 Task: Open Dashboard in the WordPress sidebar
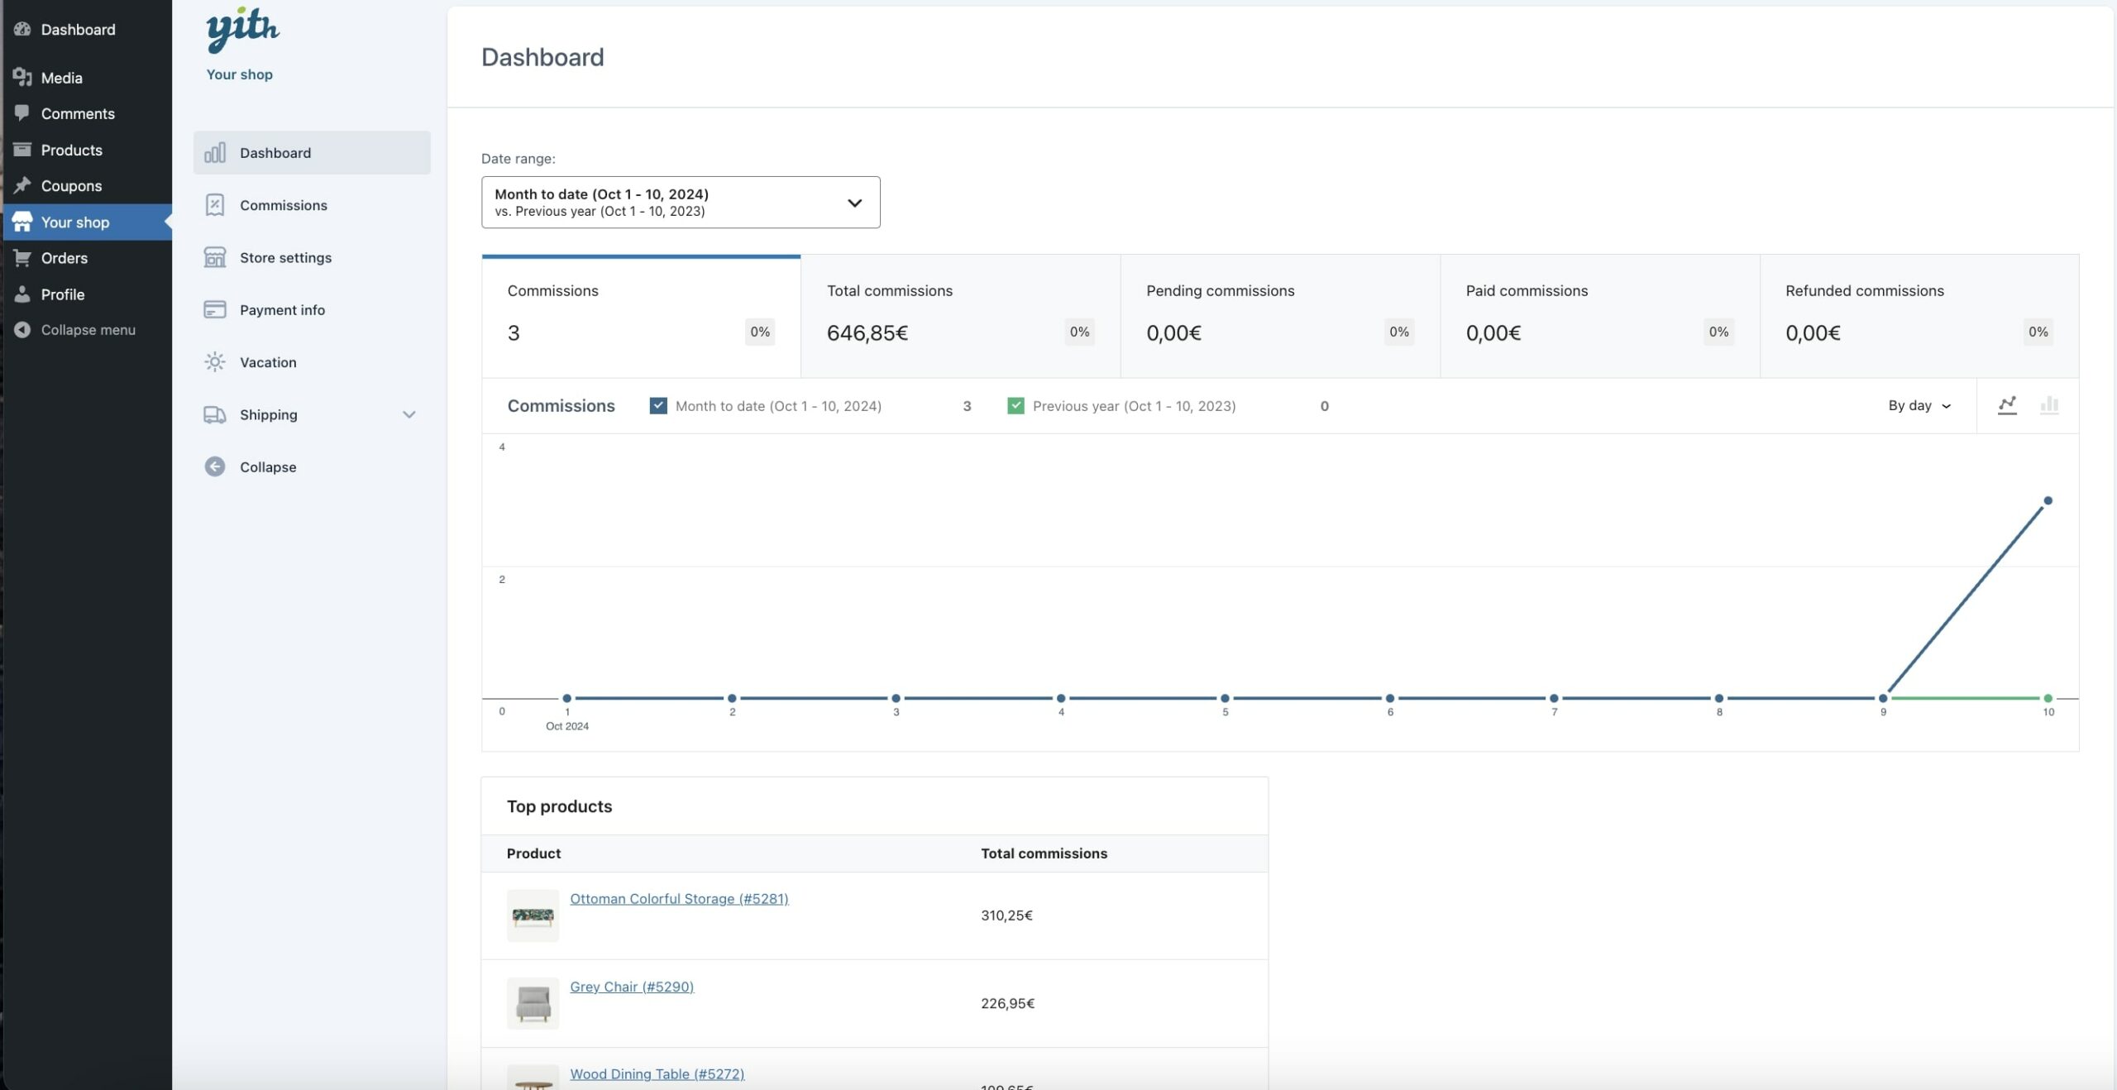point(86,29)
